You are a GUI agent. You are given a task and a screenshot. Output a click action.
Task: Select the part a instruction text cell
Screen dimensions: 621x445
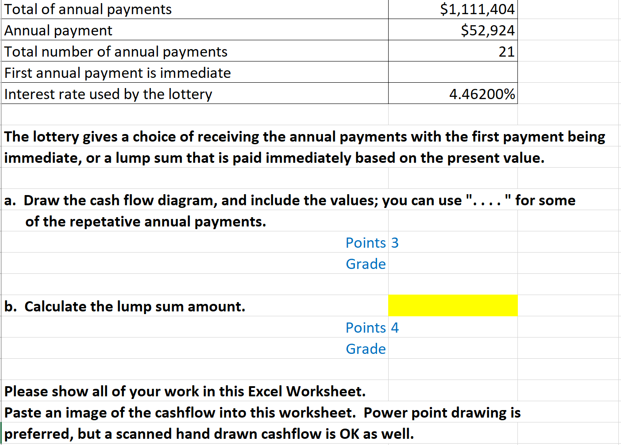[177, 200]
